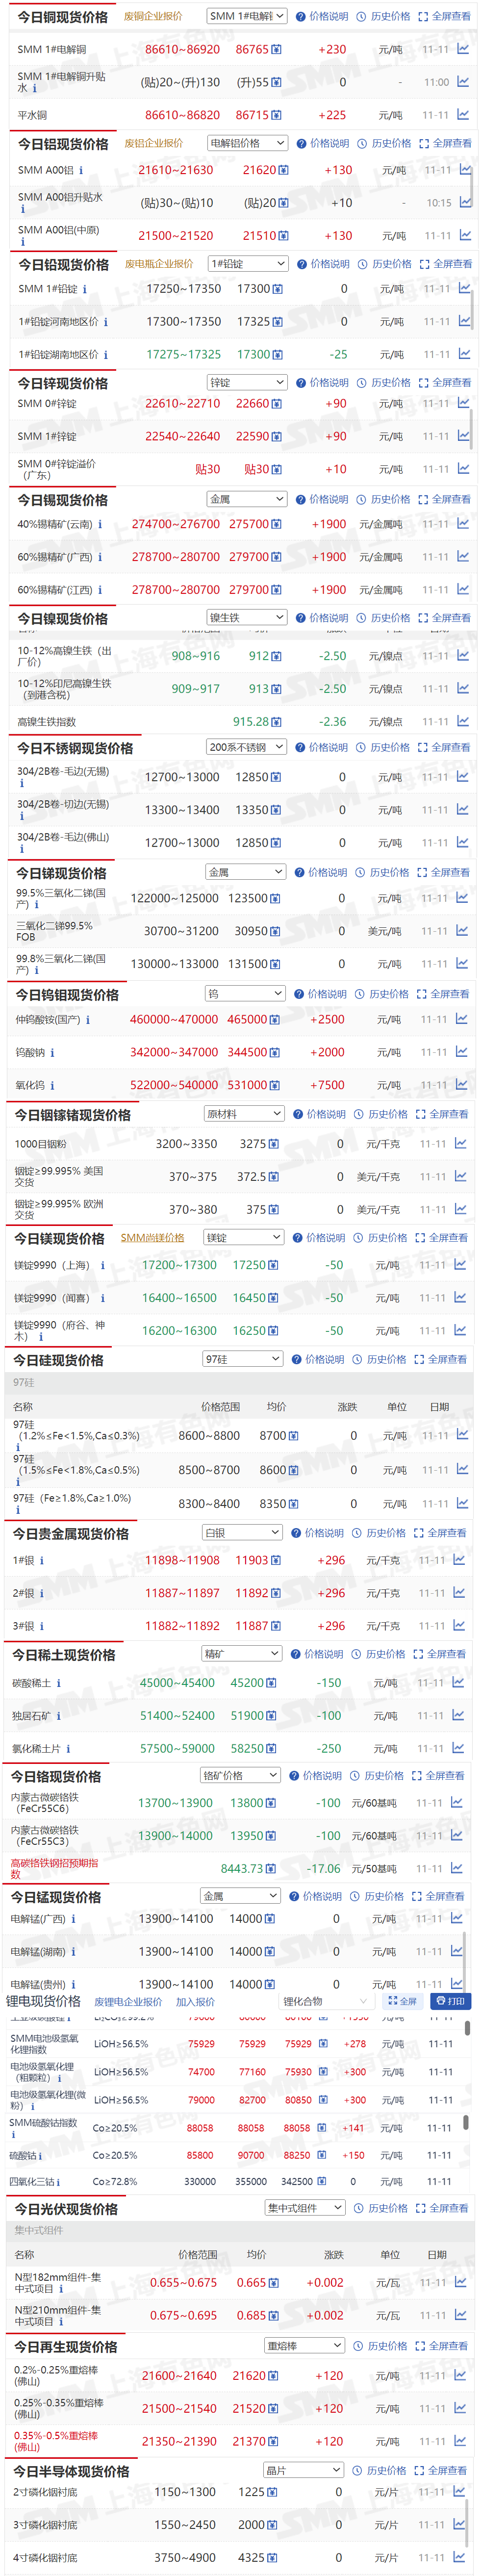
Task: Open 价格说明 in chromium section
Action: coord(316,1775)
